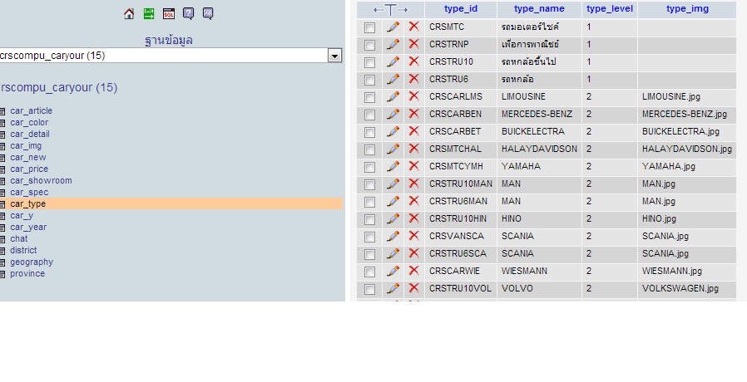
Task: Delete the CRSCARBEN MERCEDES-BENZ row
Action: click(x=414, y=114)
